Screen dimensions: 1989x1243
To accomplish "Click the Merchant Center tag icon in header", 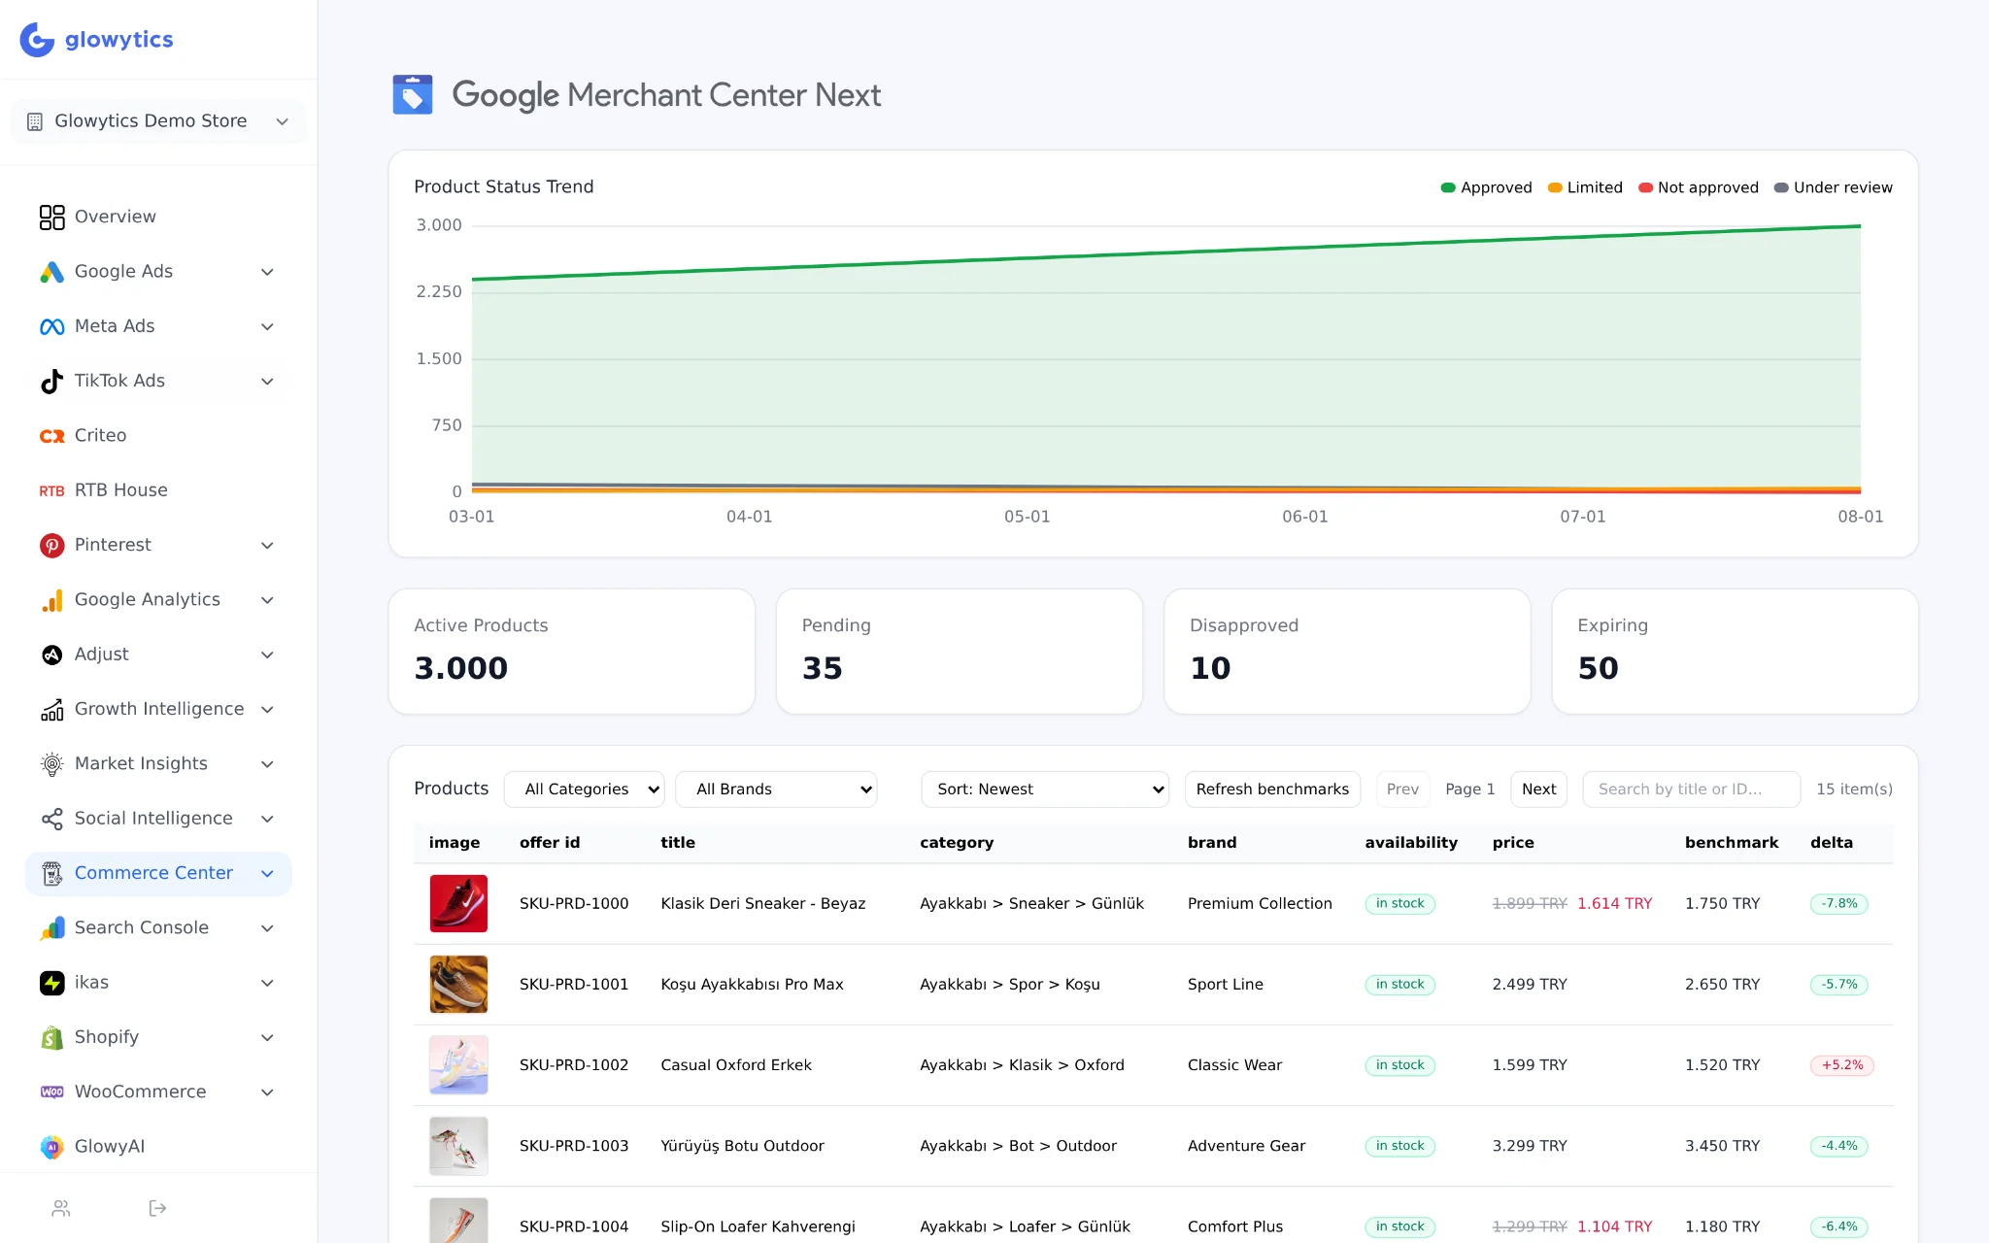I will (x=412, y=95).
